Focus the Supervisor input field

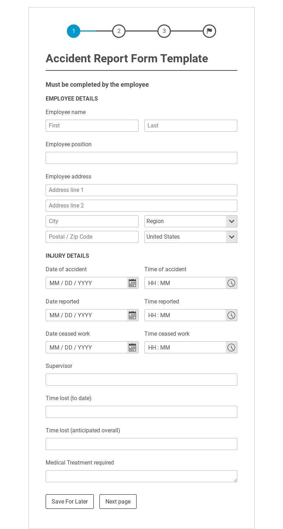[x=141, y=380]
